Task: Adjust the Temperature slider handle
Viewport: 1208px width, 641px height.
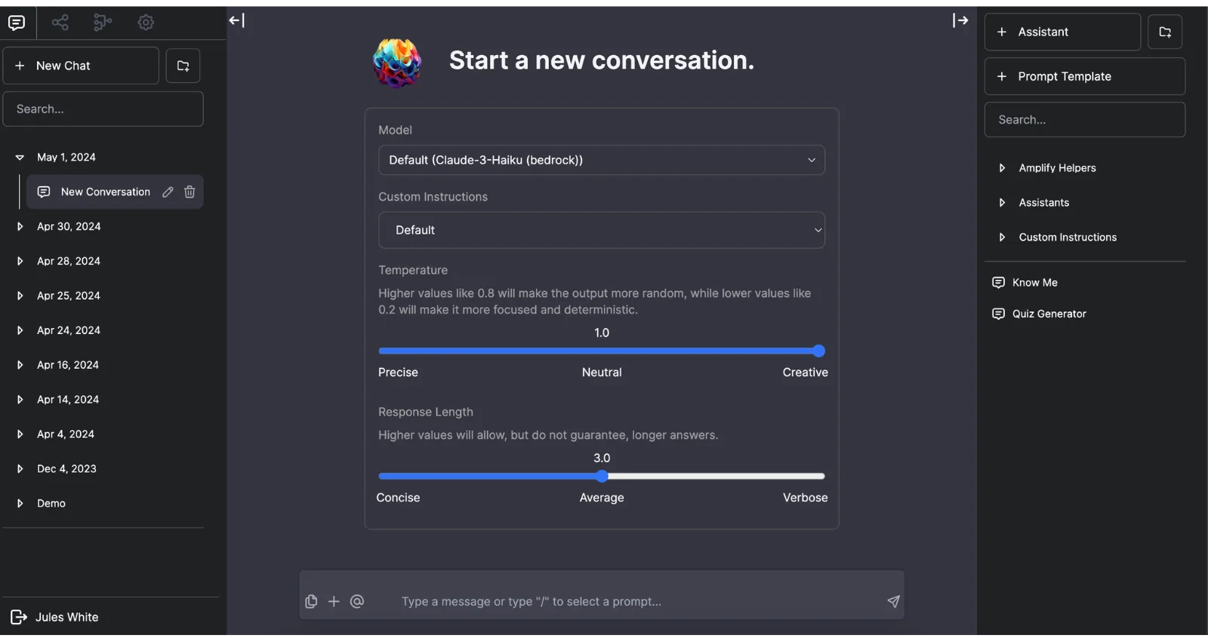Action: (819, 351)
